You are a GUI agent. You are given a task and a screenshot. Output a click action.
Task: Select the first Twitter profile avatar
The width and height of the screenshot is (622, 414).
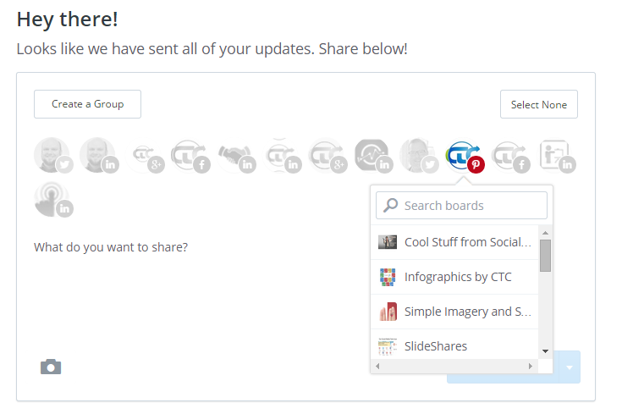[x=52, y=156]
